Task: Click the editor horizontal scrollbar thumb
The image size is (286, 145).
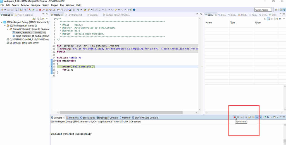Action: 121,113
